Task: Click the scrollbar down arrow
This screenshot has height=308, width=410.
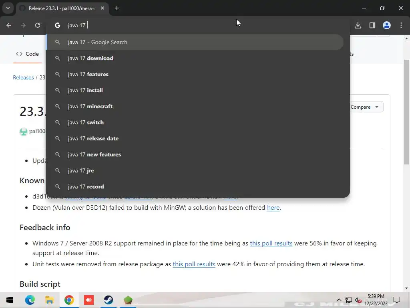Action: 406,289
